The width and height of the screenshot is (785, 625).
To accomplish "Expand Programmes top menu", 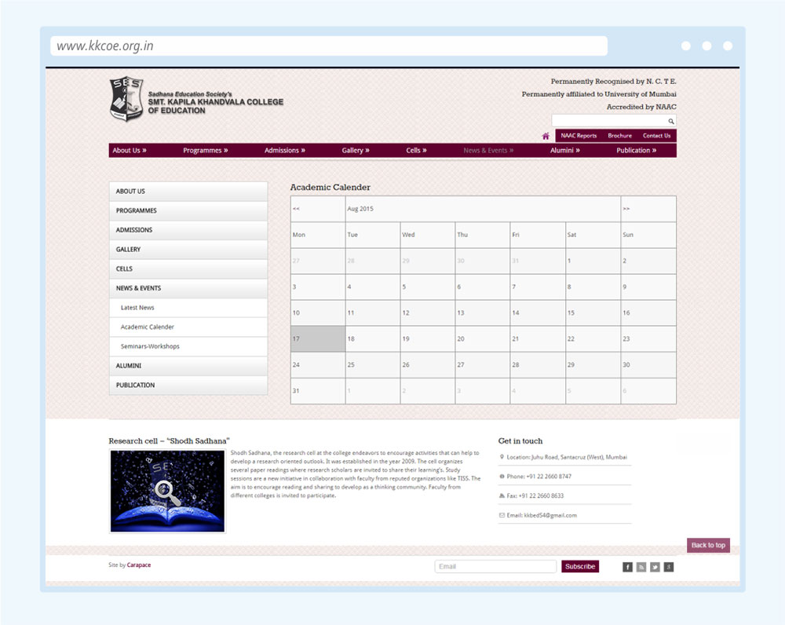I will click(205, 150).
